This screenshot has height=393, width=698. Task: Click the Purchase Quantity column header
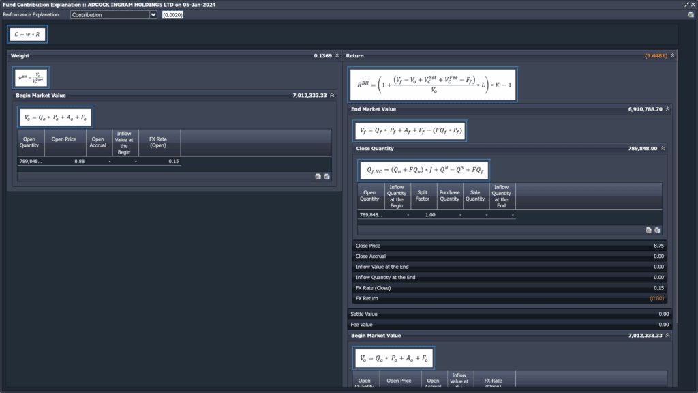pos(449,196)
